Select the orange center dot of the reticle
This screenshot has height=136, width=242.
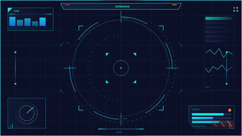coord(121,68)
